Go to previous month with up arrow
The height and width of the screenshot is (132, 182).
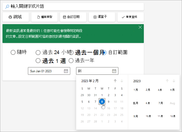point(115,81)
